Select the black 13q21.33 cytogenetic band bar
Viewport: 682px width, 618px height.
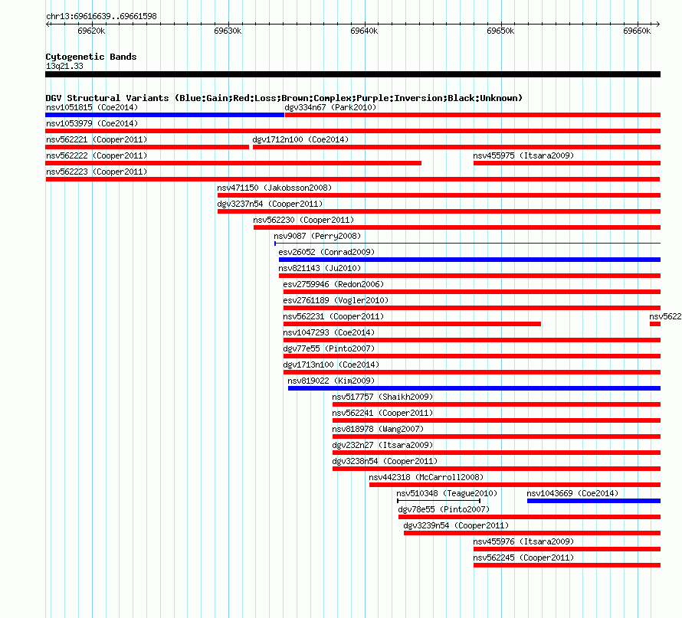click(352, 74)
